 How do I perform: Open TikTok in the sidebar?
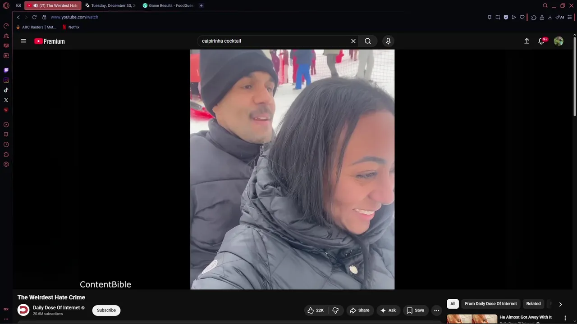point(6,90)
